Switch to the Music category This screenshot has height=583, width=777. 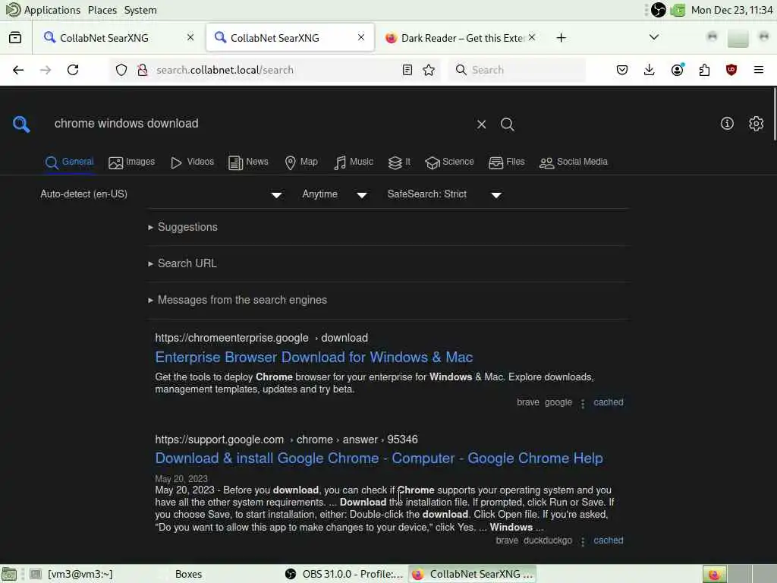(354, 162)
